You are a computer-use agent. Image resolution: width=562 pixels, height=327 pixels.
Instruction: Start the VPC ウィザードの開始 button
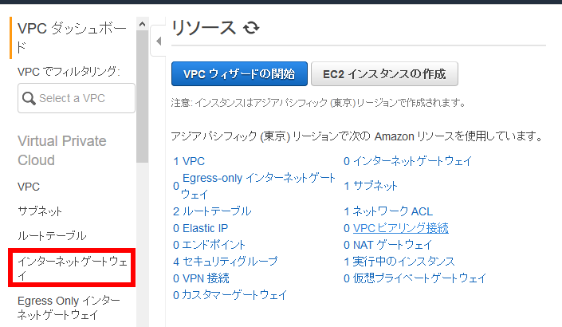[x=239, y=74]
